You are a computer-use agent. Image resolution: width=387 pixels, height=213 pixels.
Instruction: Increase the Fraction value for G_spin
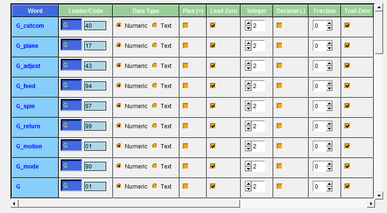329,104
